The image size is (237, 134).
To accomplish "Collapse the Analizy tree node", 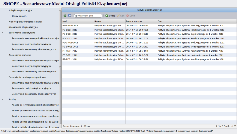I will click(x=2, y=99).
